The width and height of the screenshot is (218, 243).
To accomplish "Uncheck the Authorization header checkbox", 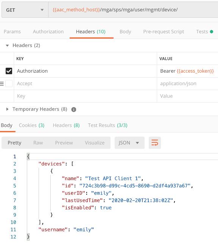I will click(9, 71).
